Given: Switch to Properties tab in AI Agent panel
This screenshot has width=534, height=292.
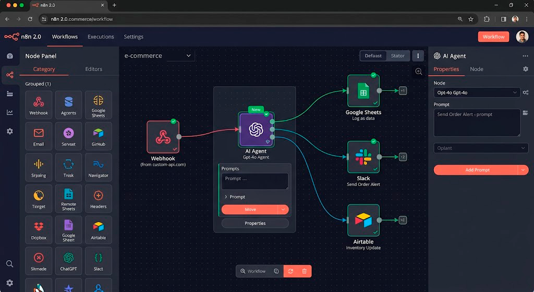Looking at the screenshot, I should [x=446, y=69].
